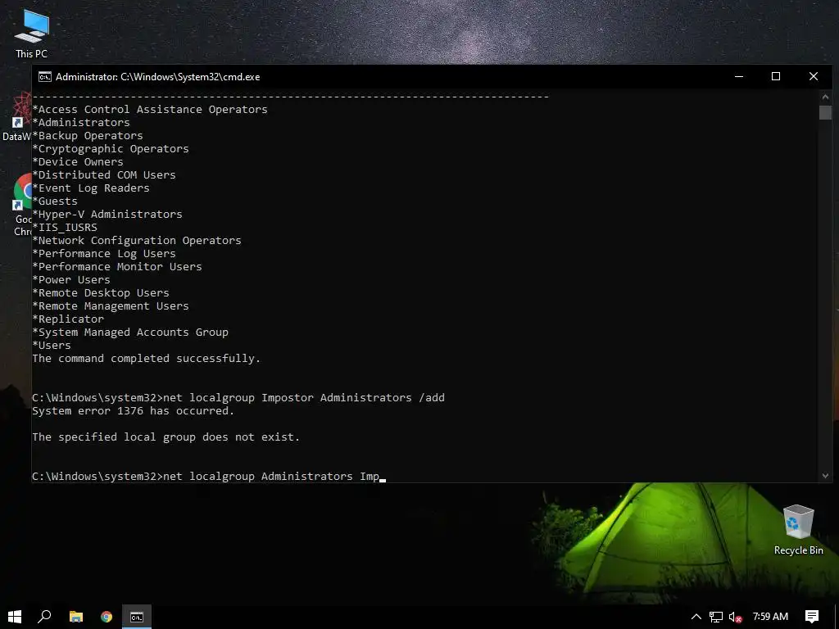This screenshot has width=839, height=629.
Task: Click the DataW desktop shortcut icon
Action: pos(16,116)
